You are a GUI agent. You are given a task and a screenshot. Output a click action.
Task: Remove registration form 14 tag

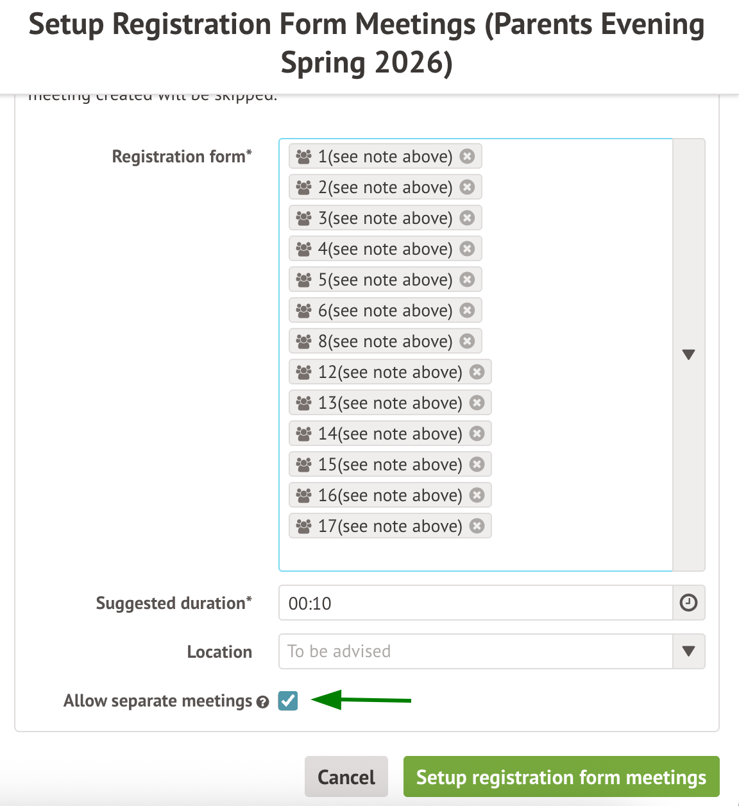pyautogui.click(x=477, y=433)
